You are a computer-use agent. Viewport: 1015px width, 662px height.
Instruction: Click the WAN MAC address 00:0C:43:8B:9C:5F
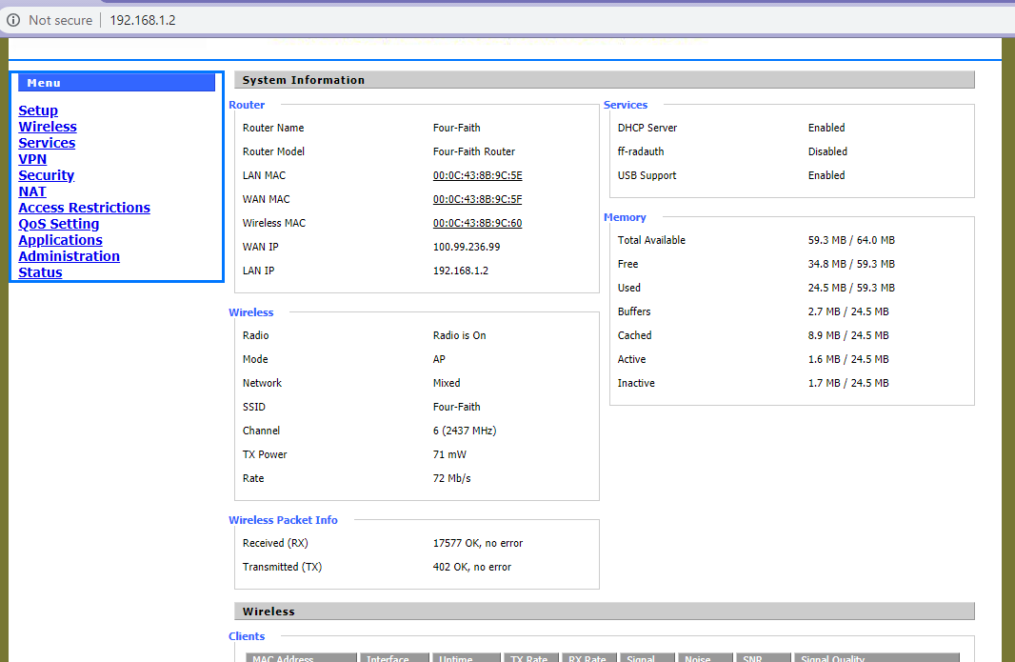click(477, 199)
